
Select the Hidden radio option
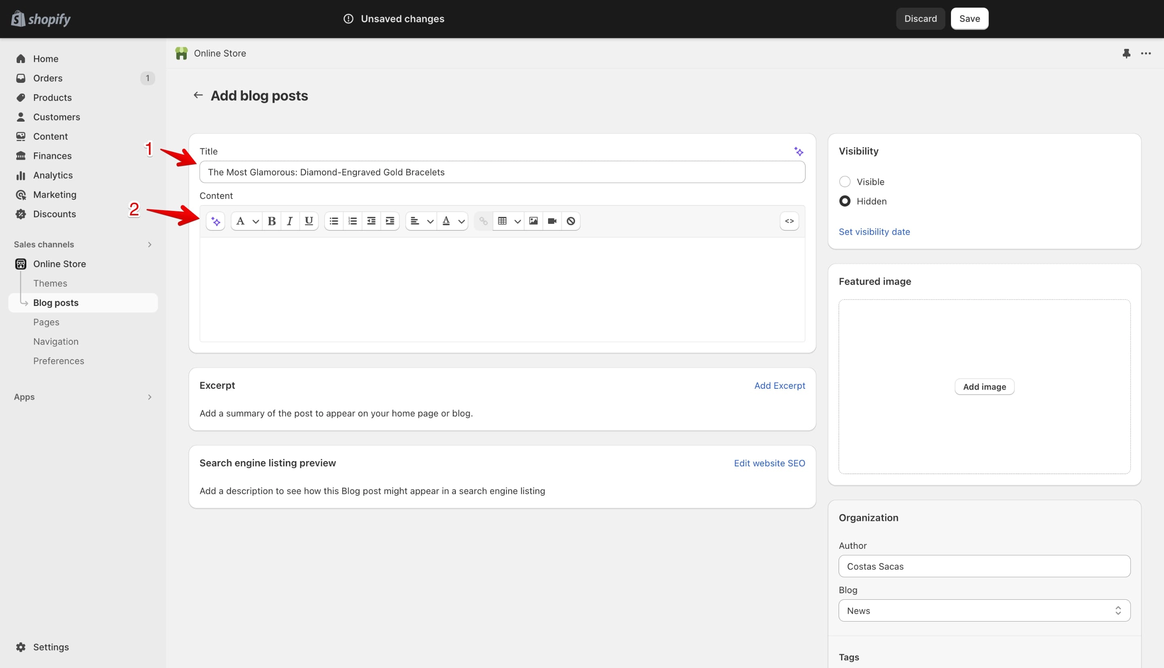845,201
